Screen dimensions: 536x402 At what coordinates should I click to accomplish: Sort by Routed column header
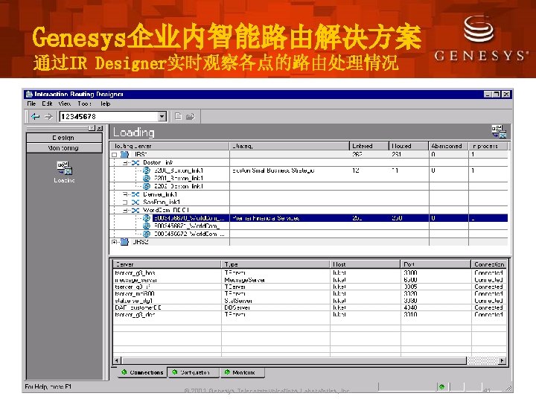pos(409,146)
